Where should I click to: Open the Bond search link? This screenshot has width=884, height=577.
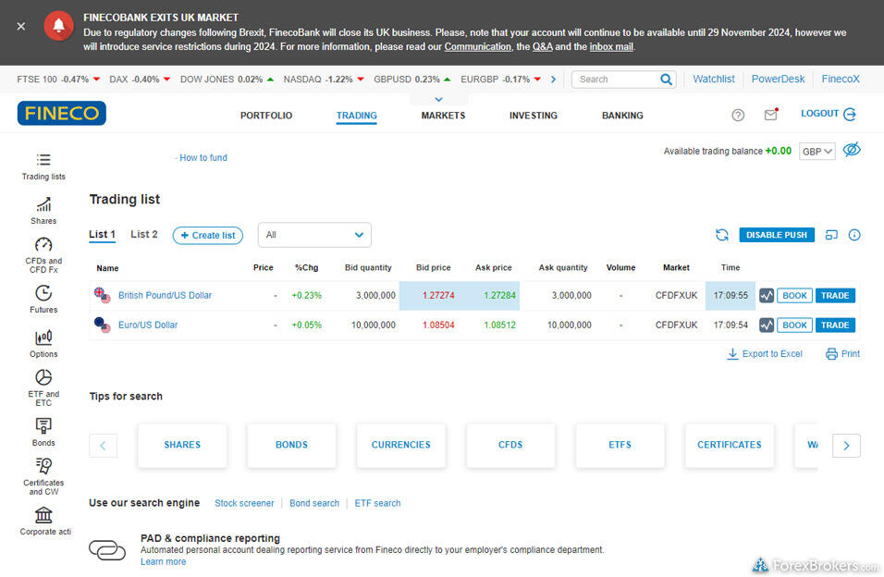coord(314,503)
